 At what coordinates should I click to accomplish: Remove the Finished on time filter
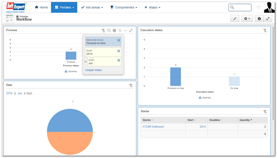click(119, 40)
